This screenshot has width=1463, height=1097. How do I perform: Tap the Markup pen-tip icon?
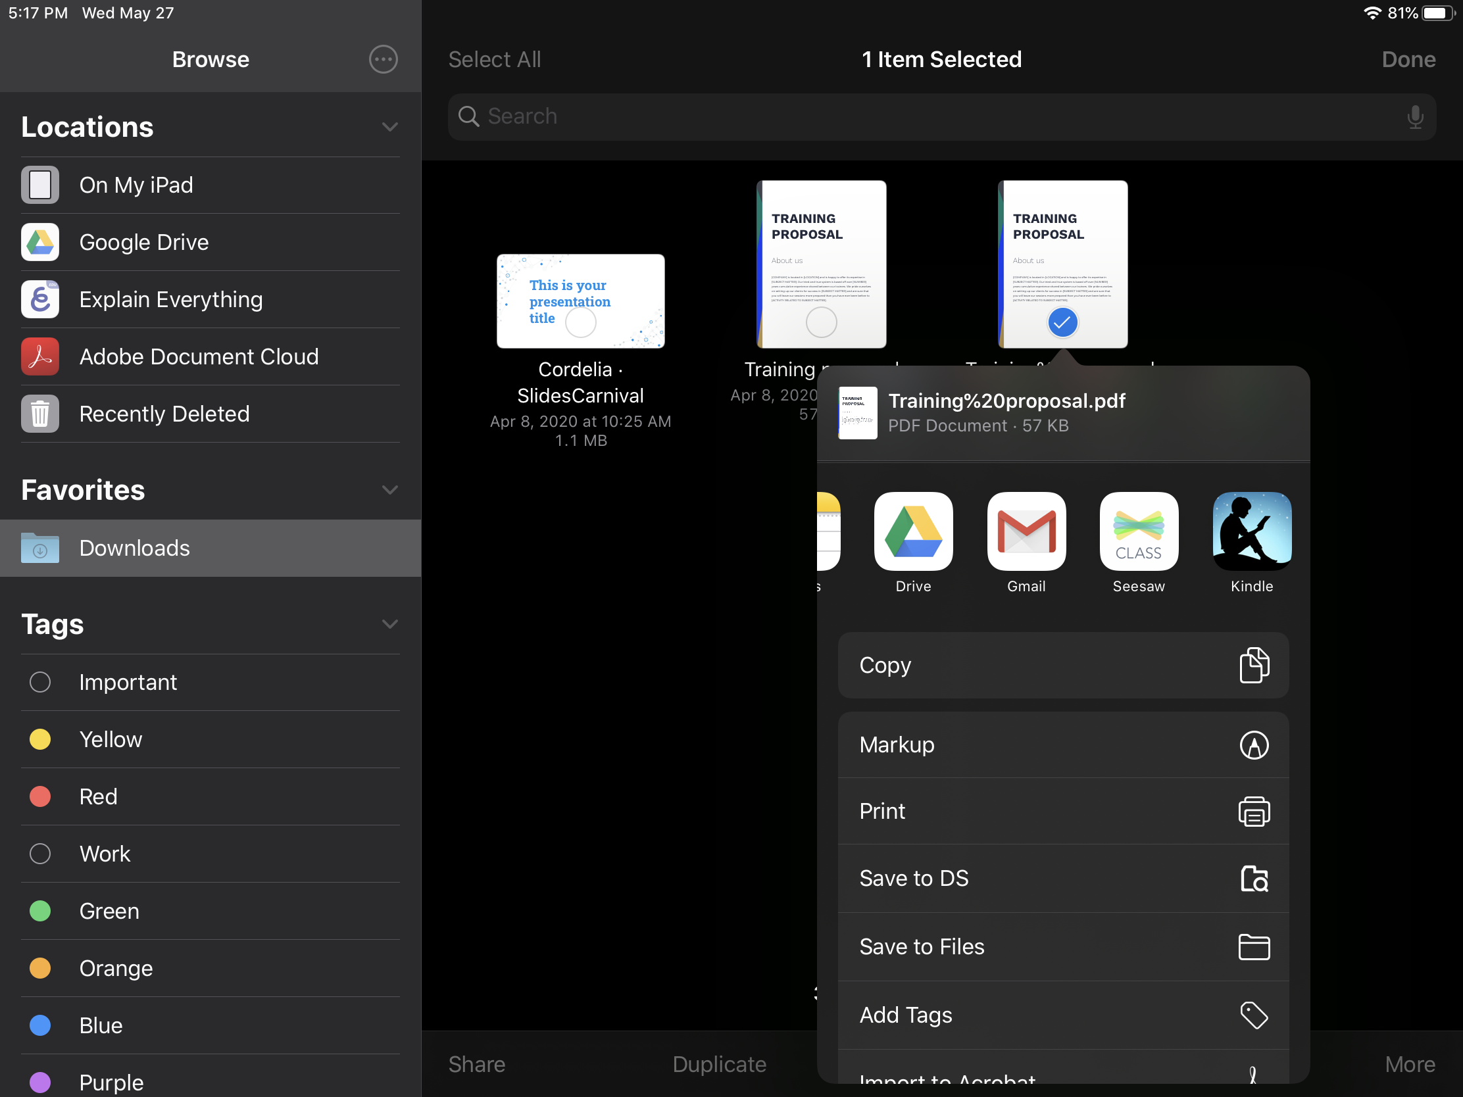[1254, 745]
